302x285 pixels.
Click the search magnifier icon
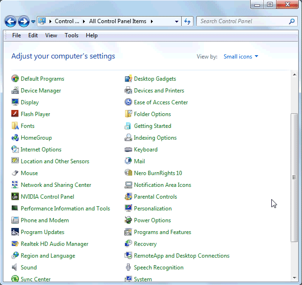(x=292, y=21)
